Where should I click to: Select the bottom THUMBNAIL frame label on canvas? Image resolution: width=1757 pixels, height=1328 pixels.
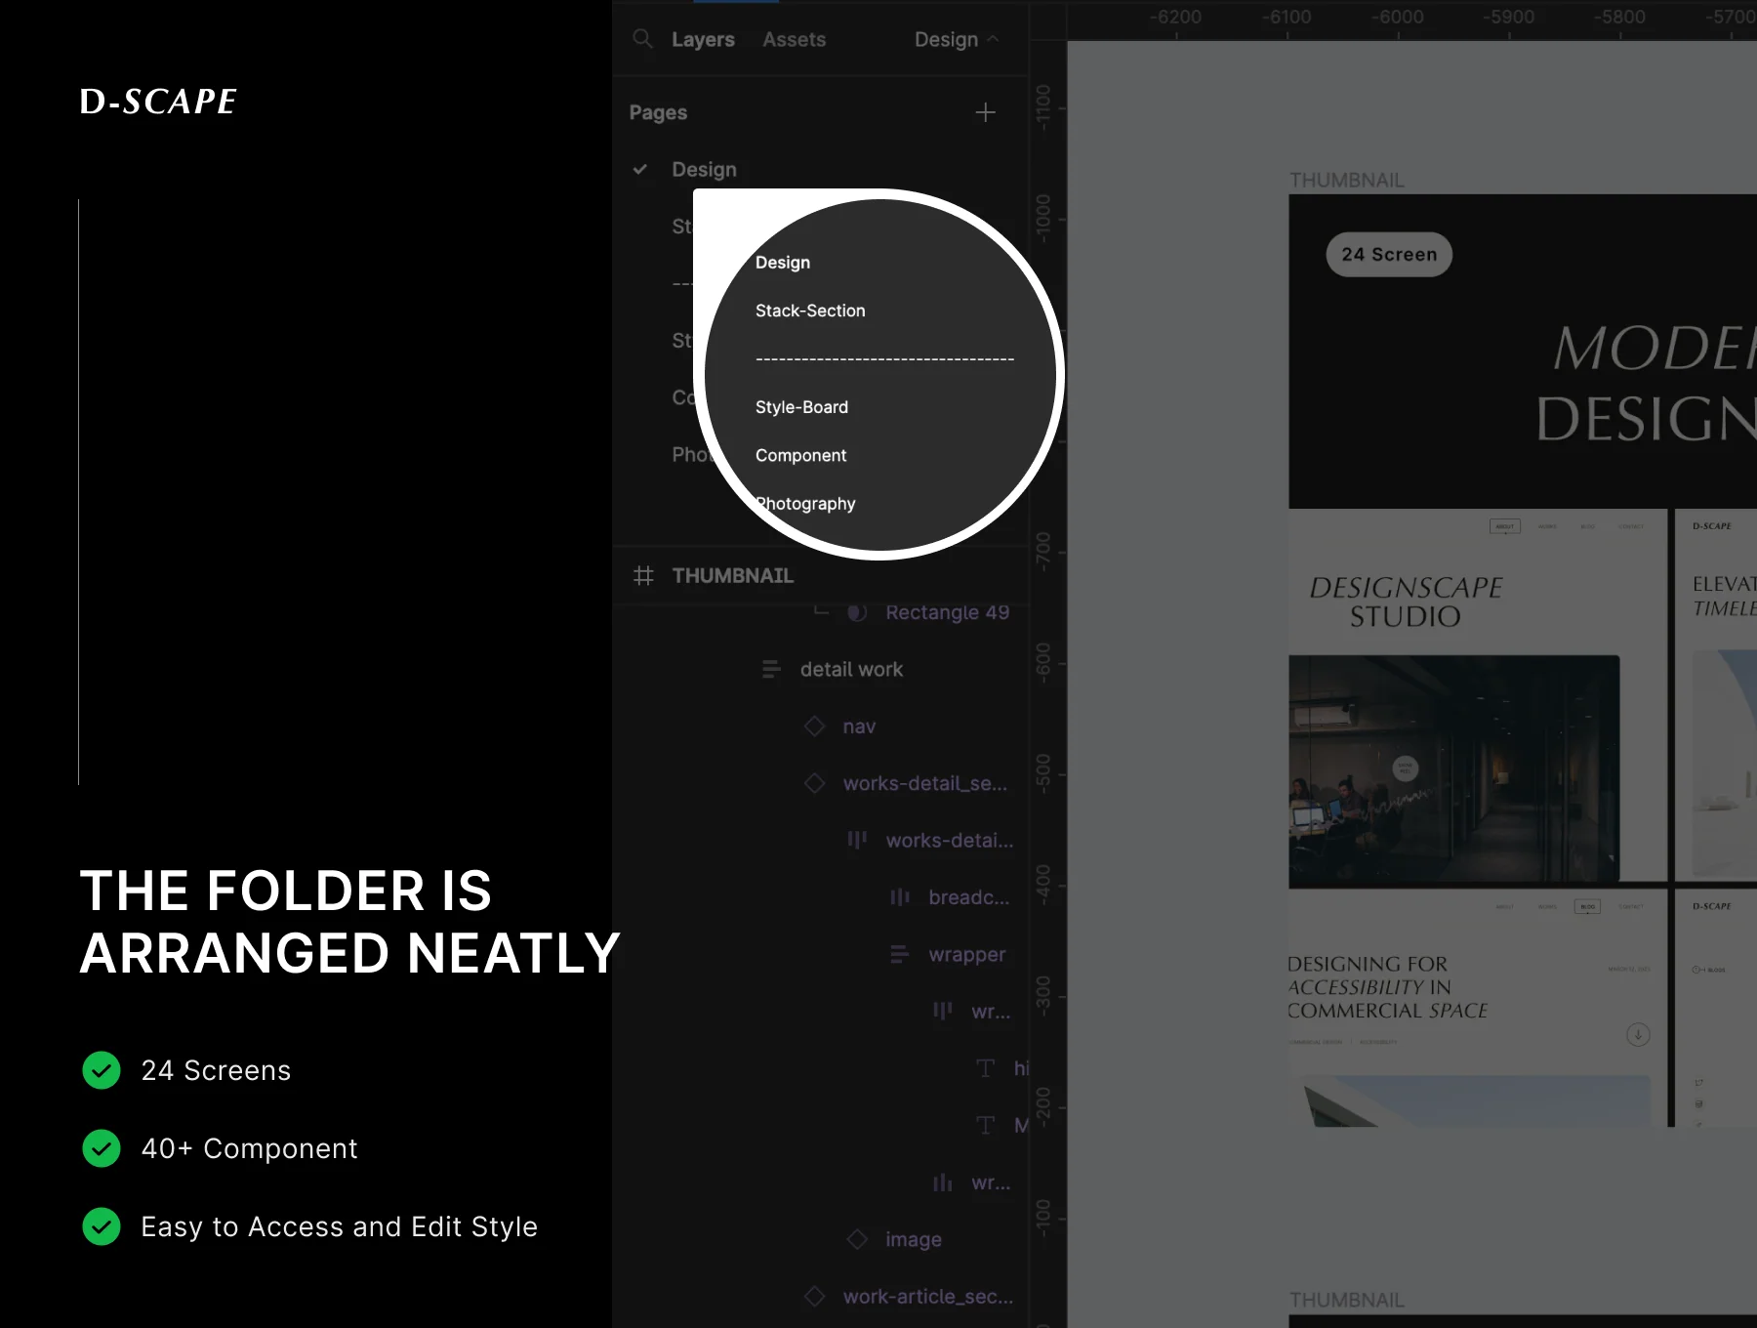click(x=1347, y=1301)
